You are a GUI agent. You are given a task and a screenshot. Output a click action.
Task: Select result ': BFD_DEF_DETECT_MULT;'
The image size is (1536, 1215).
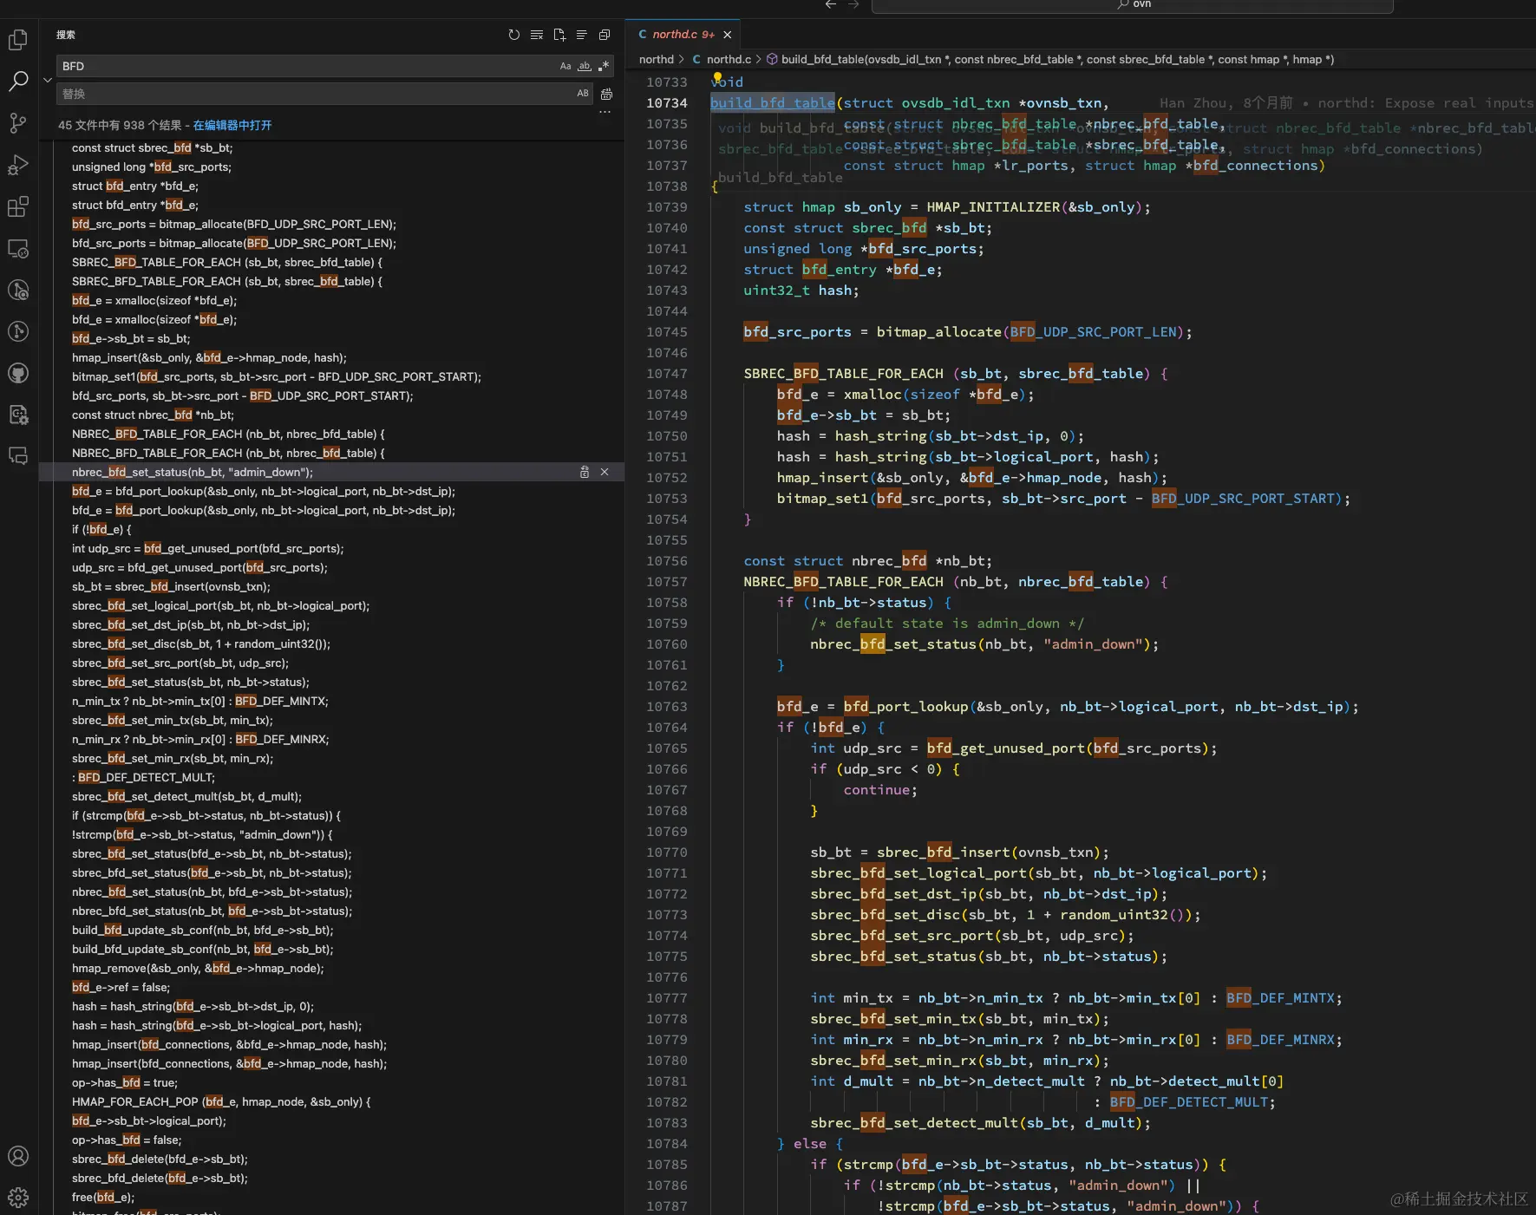(x=143, y=777)
